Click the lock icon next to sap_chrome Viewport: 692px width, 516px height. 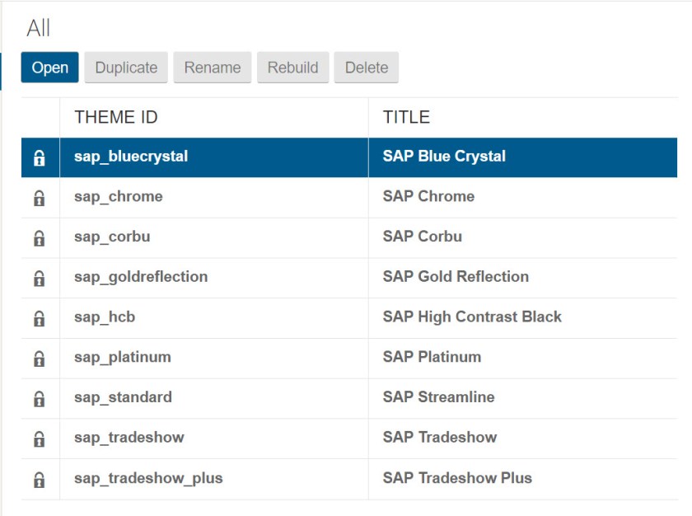[x=39, y=198]
